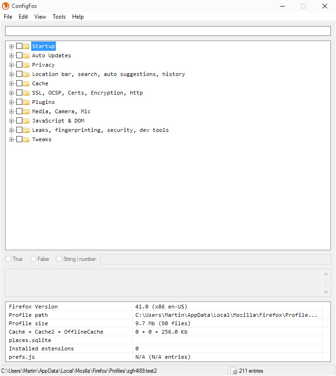
Task: Click the JavaScript & DOM folder icon
Action: 26,121
